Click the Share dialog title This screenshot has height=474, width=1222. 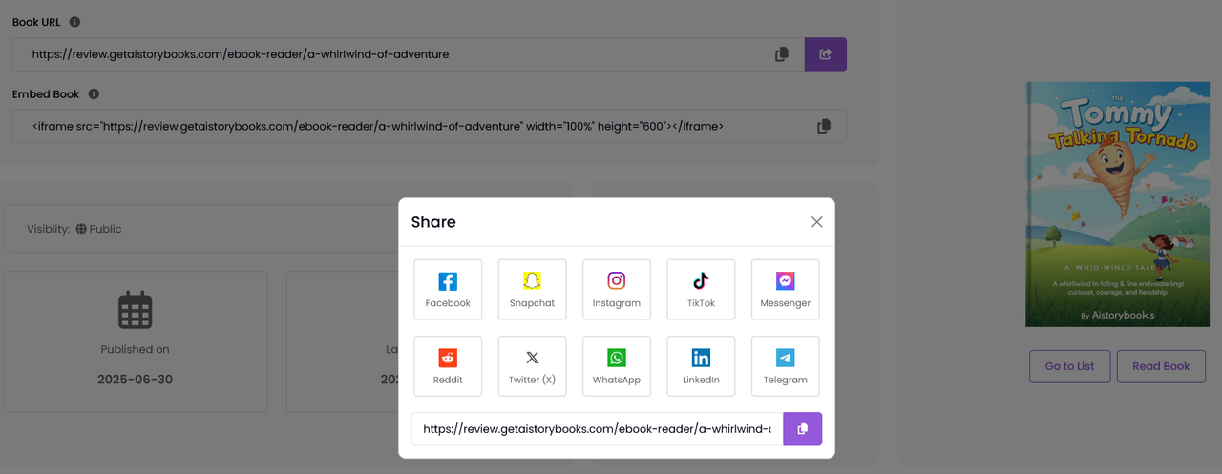pyautogui.click(x=433, y=222)
